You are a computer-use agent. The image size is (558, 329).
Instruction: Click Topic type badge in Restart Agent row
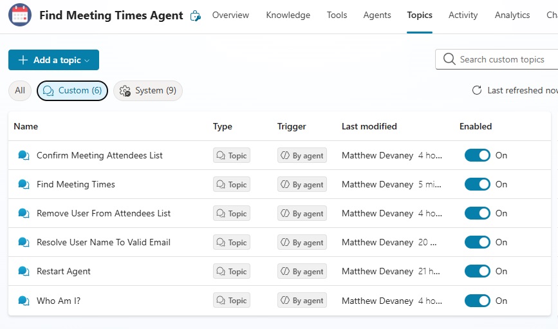[232, 271]
